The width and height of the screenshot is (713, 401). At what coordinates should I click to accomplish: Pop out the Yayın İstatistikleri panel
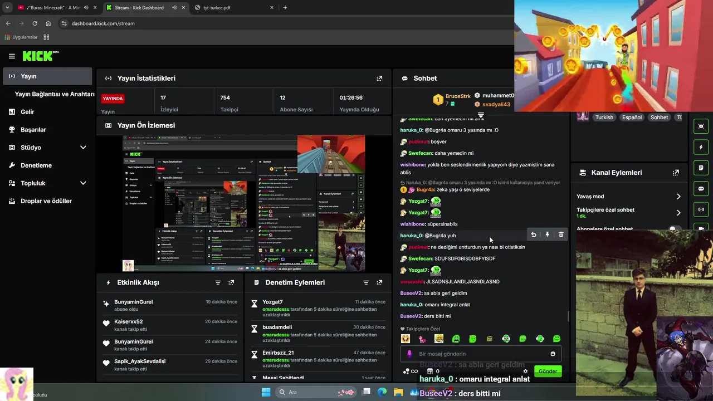click(379, 79)
